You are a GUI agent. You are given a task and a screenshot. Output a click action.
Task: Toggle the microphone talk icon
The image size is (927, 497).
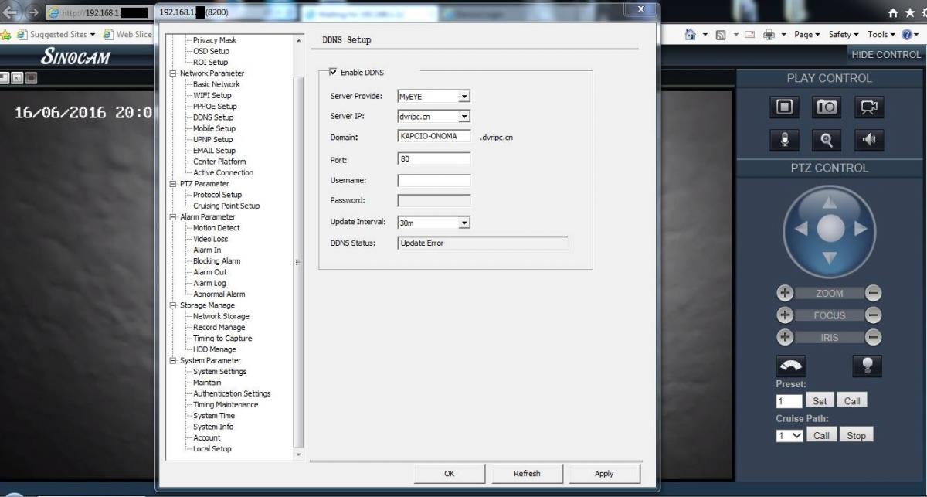click(785, 140)
